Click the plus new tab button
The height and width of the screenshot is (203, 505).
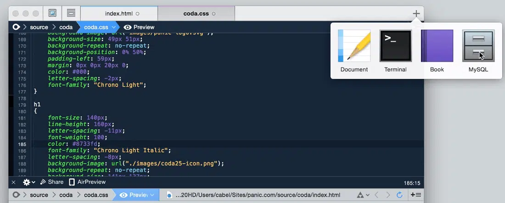tap(416, 14)
